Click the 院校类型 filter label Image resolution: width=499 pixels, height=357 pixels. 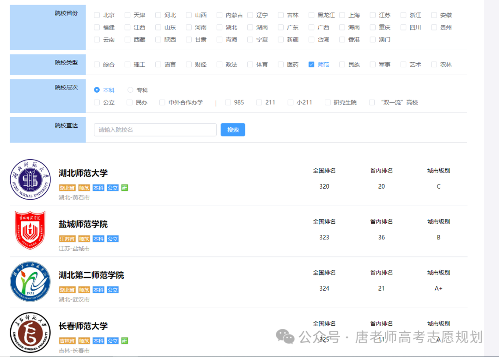(66, 63)
